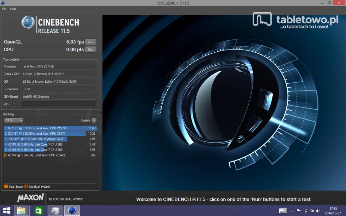Open the picture app icon next to Store on taskbar
This screenshot has height=216, width=346.
pos(55,211)
